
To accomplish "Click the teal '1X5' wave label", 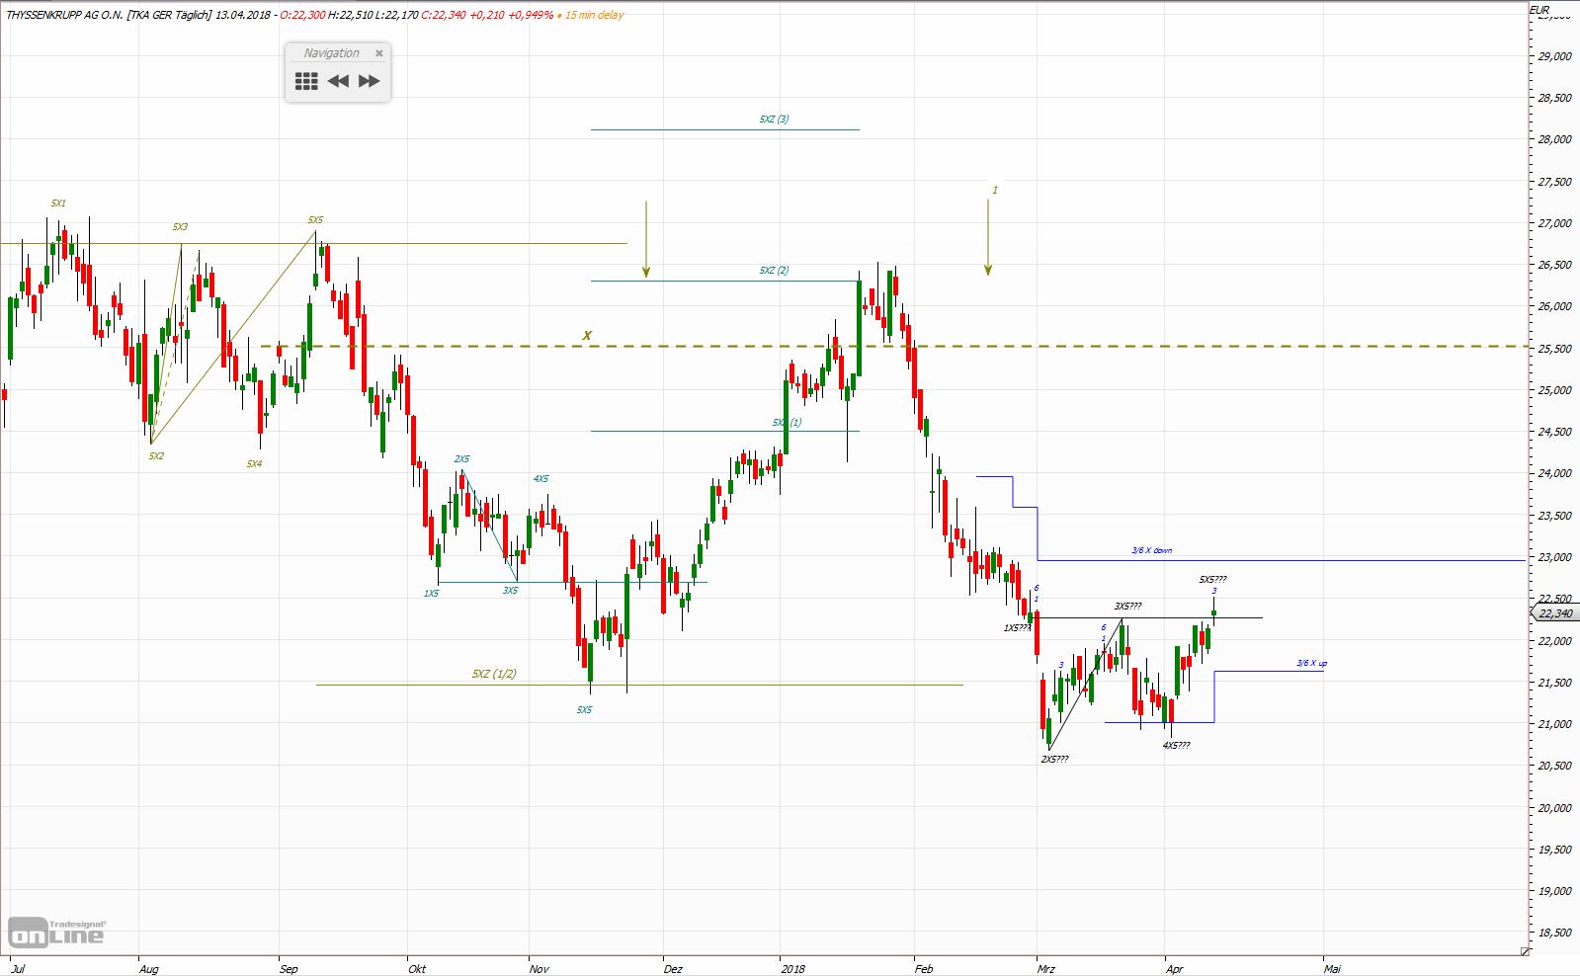I will (431, 593).
